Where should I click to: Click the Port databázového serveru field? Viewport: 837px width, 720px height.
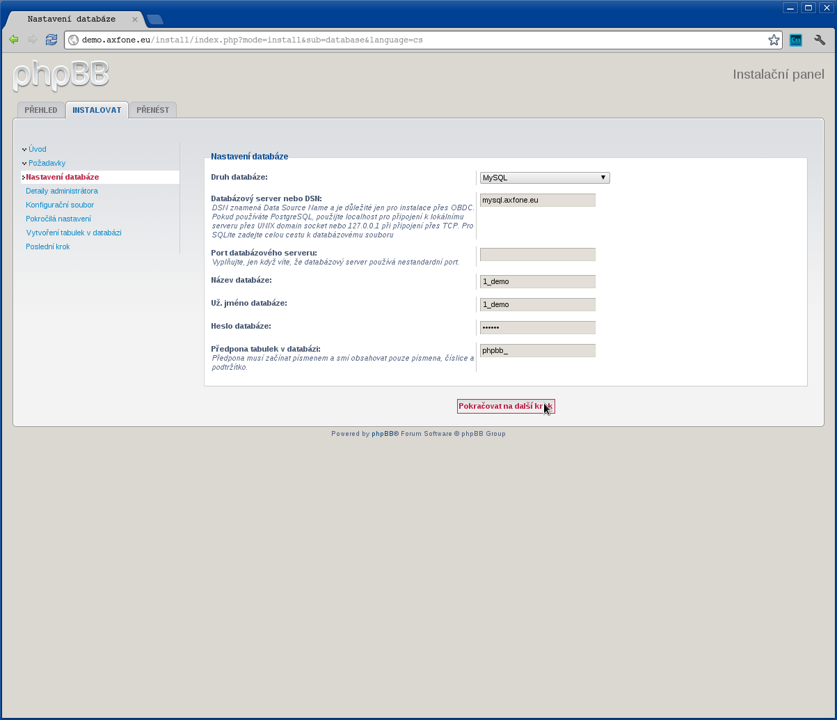coord(536,254)
